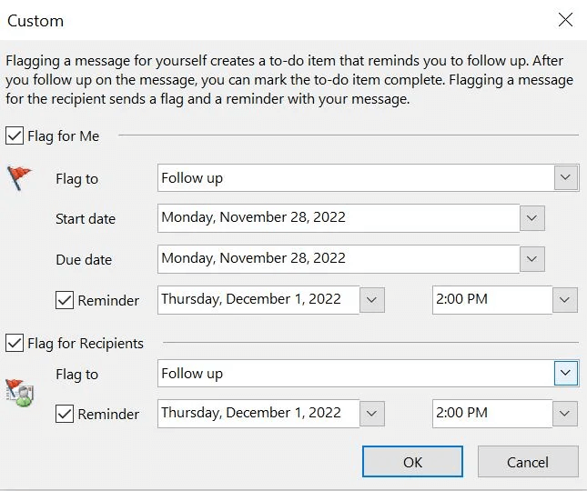Uncheck the Flag for Recipients checkbox
Viewport: 587px width, 491px height.
15,344
